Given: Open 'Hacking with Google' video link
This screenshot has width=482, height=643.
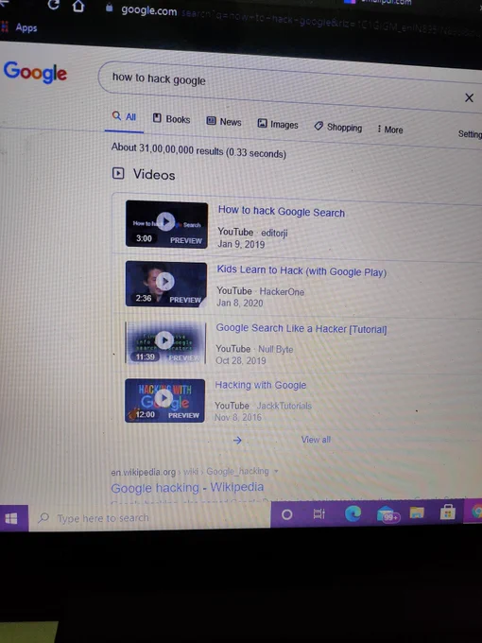Looking at the screenshot, I should 261,385.
